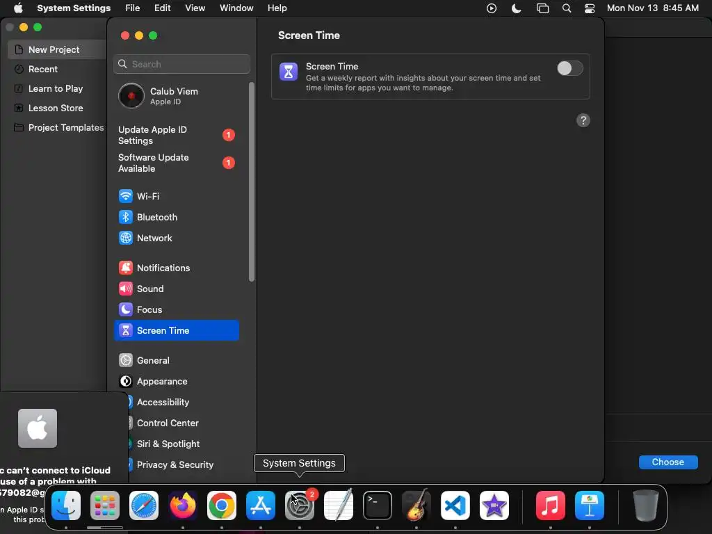
Task: Open the Screen Time help question mark
Action: tap(583, 120)
